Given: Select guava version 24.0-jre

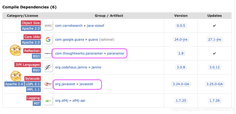Looking at the screenshot, I should (x=181, y=40).
